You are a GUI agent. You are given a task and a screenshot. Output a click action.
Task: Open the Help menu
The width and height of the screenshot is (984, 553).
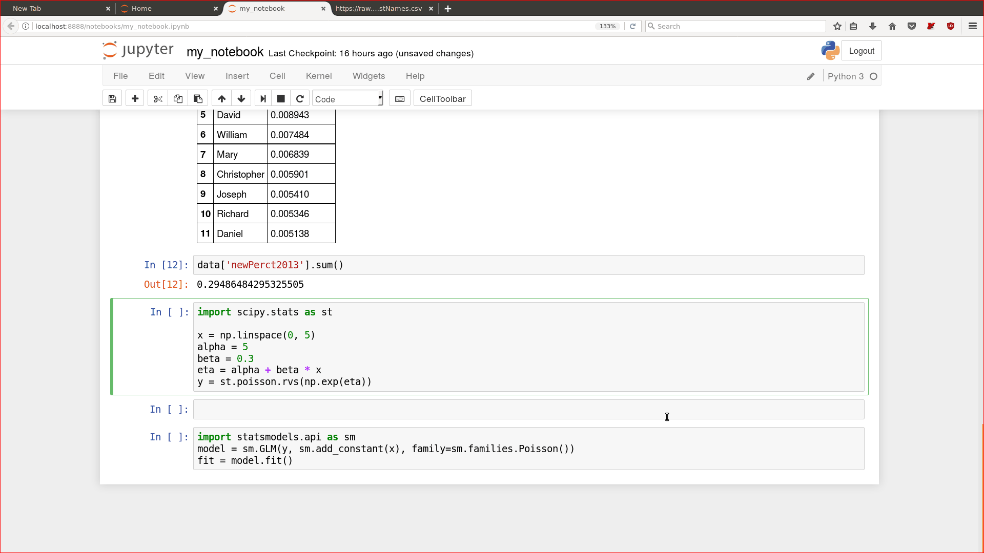coord(415,76)
